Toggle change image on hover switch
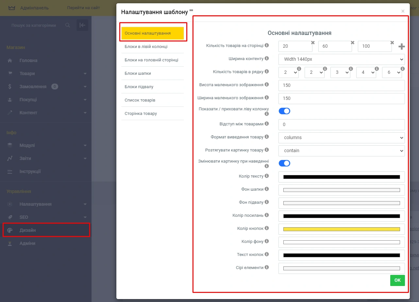 click(284, 163)
